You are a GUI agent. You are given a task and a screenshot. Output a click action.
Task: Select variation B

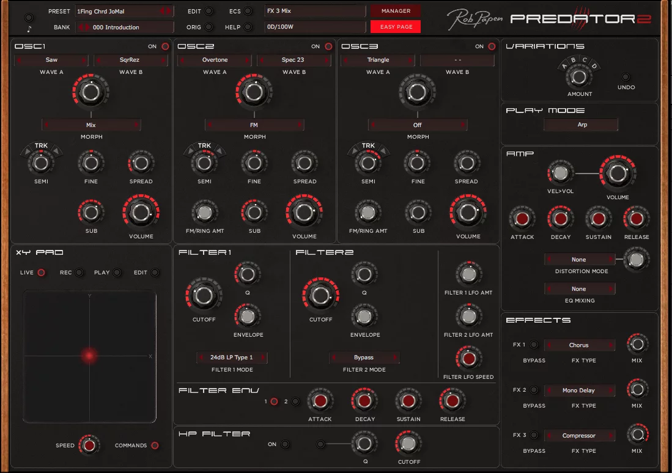coord(573,60)
